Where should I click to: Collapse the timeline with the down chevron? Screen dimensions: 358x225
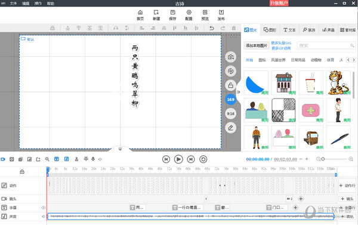point(120,149)
